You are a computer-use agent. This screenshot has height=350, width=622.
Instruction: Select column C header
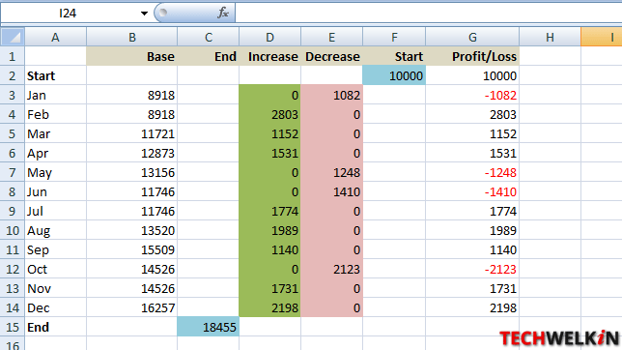pos(209,37)
